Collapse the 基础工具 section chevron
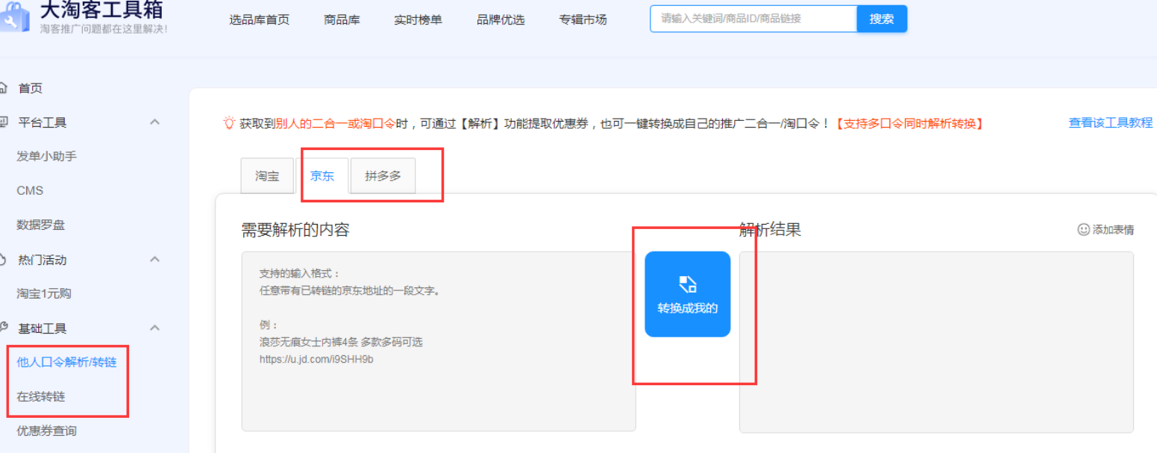1157x453 pixels. tap(155, 328)
